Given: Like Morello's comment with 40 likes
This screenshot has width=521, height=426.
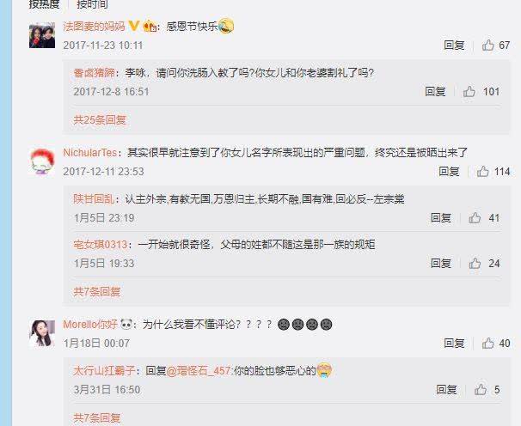Looking at the screenshot, I should pyautogui.click(x=487, y=344).
